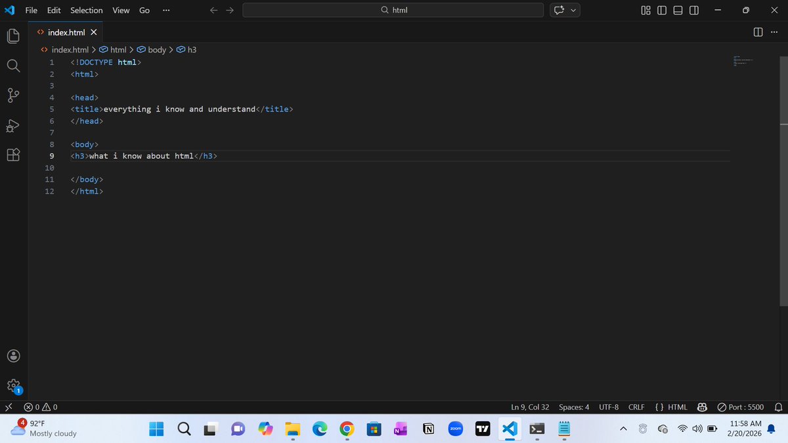Open Notion from the taskbar
The width and height of the screenshot is (788, 443).
pyautogui.click(x=428, y=429)
